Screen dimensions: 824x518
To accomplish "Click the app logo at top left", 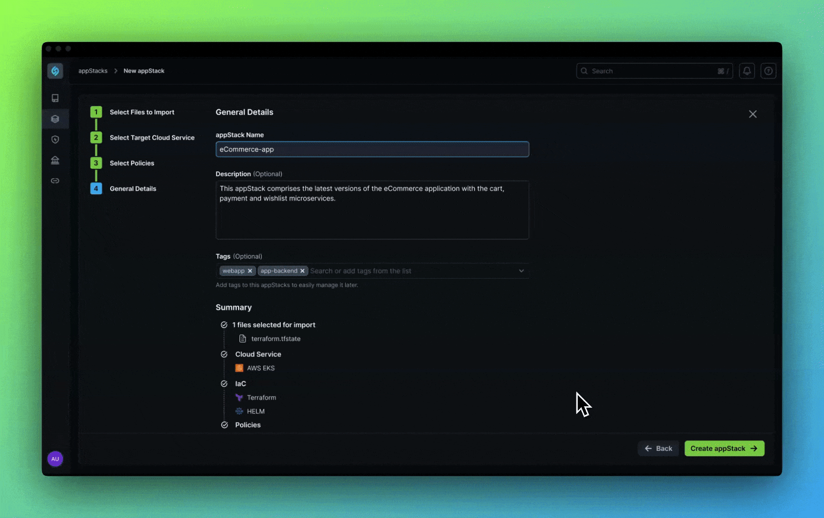I will click(55, 71).
